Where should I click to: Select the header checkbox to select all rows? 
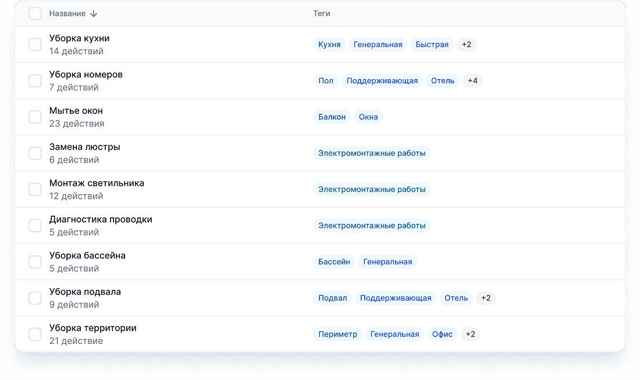click(35, 13)
